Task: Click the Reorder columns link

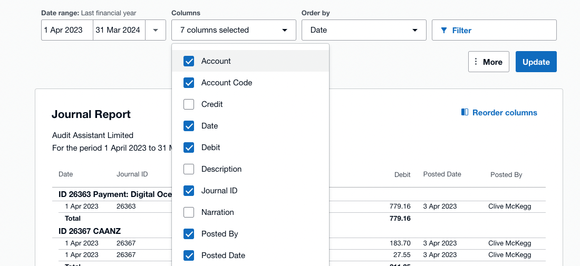Action: 499,112
